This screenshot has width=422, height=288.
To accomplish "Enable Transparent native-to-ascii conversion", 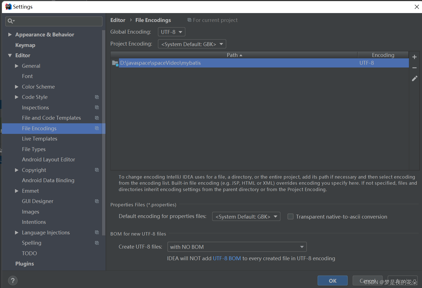I will click(x=291, y=217).
